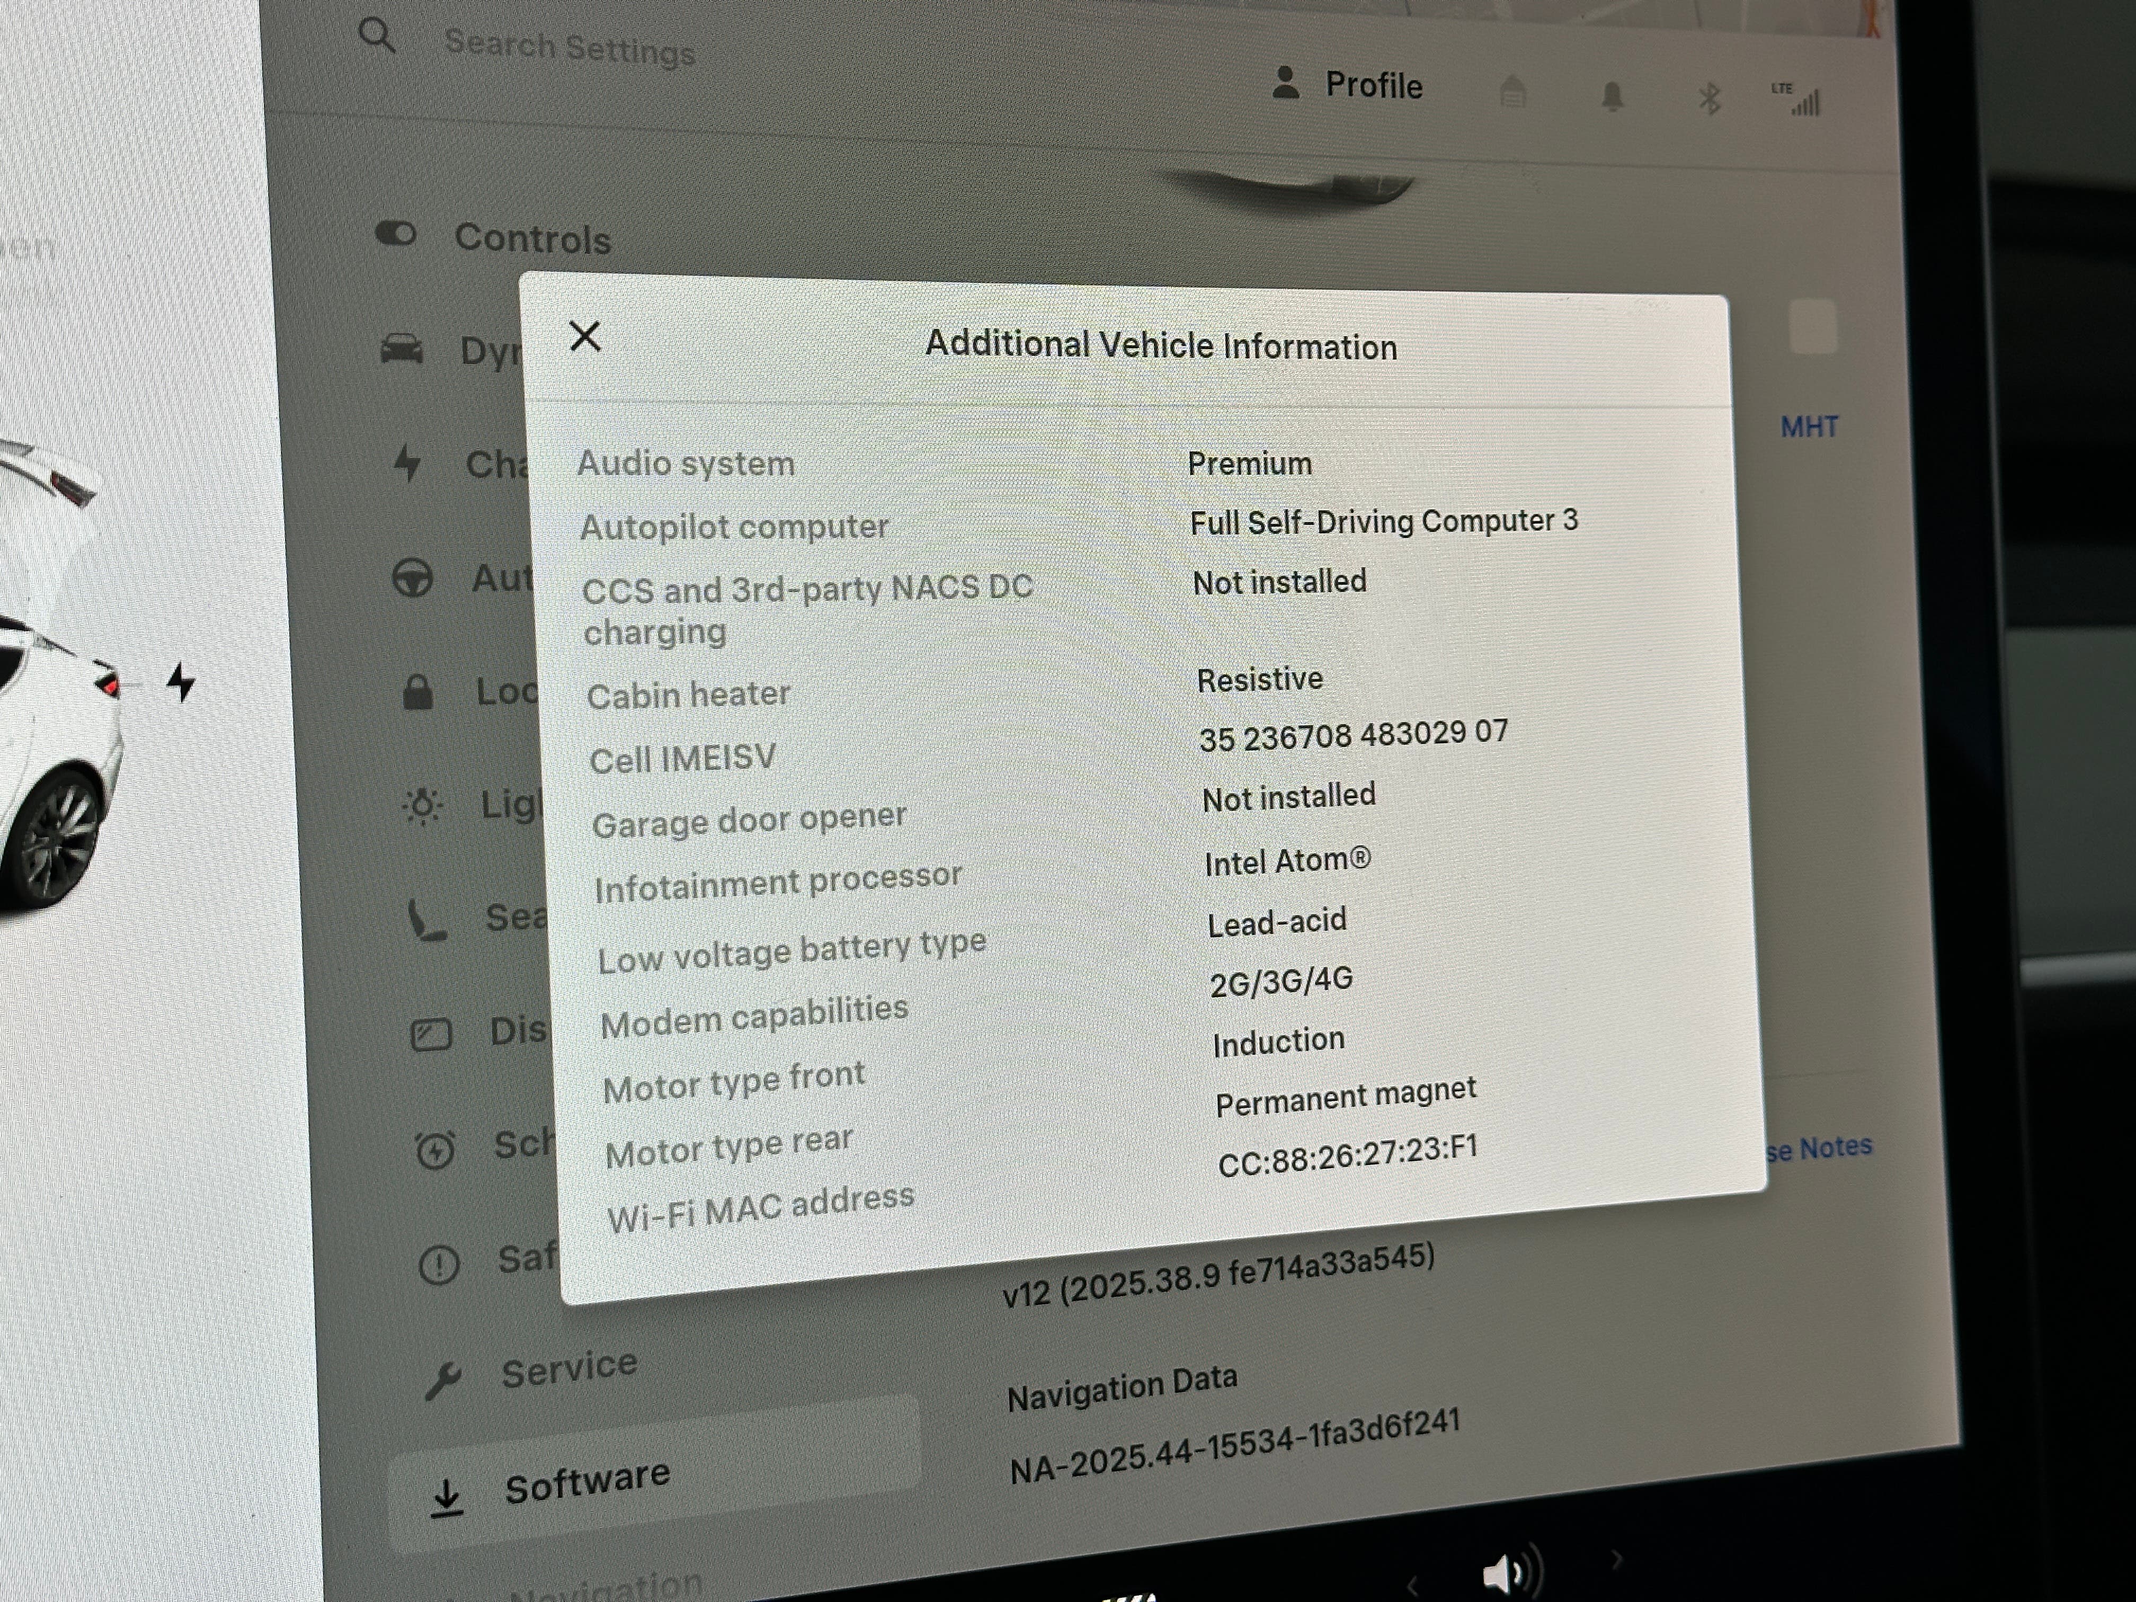
Task: Tap the Locks padlock icon
Action: (417, 692)
